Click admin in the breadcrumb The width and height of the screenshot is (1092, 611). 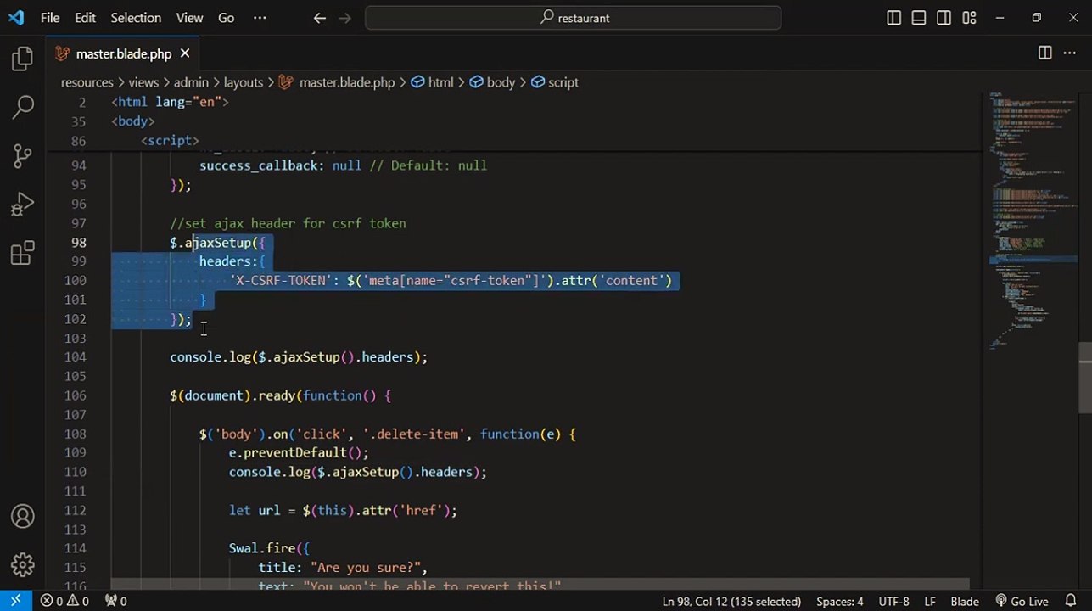click(191, 82)
